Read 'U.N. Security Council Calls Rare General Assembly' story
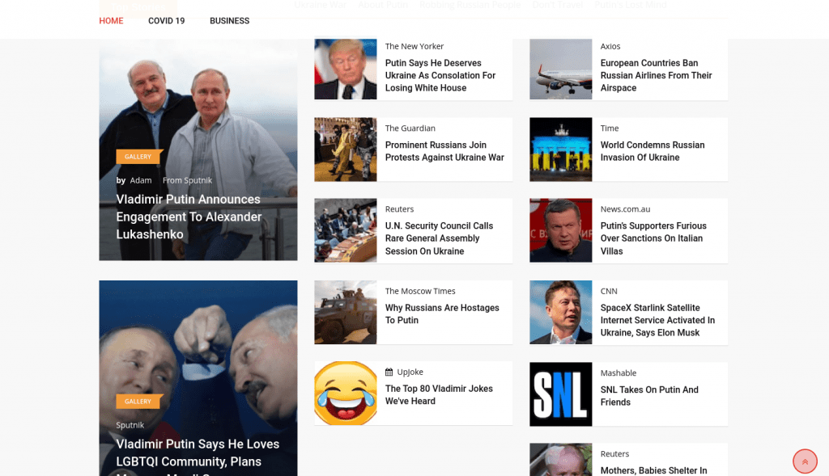Viewport: 829px width, 476px height. click(x=439, y=238)
